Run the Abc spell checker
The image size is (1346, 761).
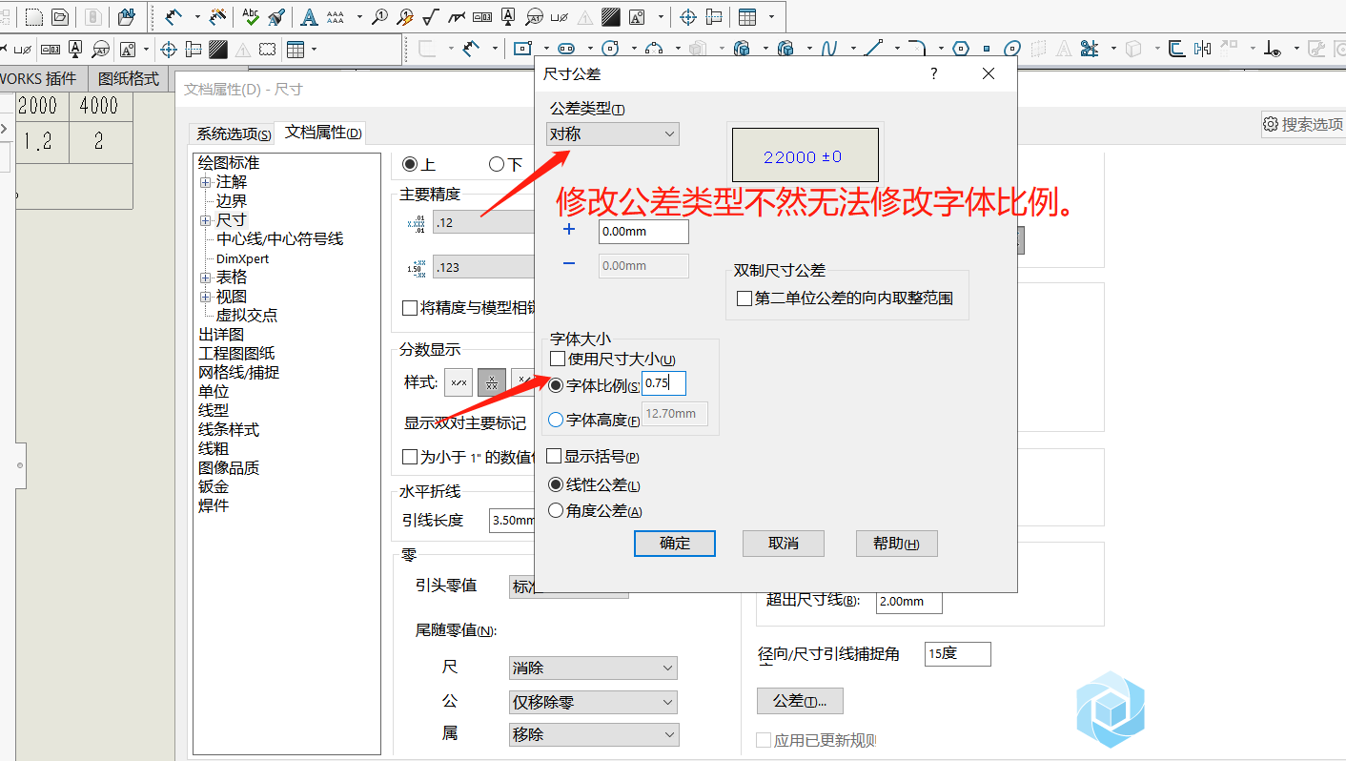click(x=250, y=17)
